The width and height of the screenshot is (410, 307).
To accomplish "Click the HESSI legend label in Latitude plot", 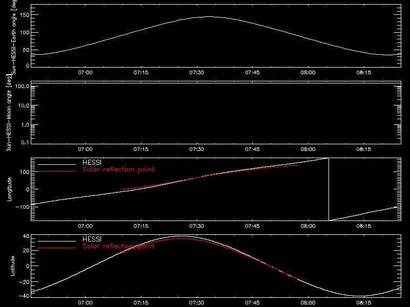I will (x=92, y=239).
